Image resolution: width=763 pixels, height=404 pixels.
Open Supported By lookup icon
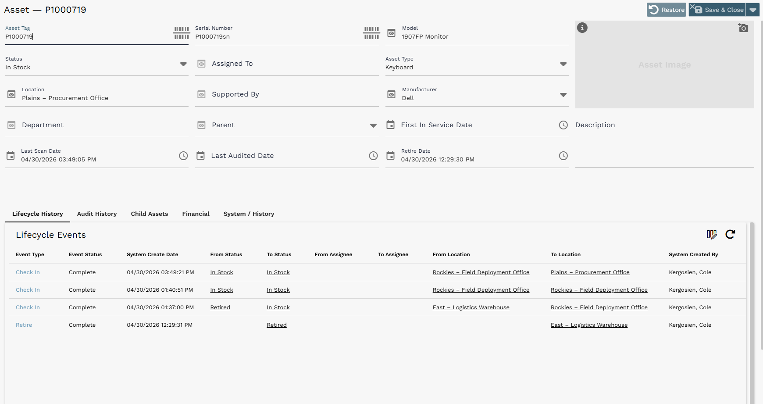(x=201, y=94)
